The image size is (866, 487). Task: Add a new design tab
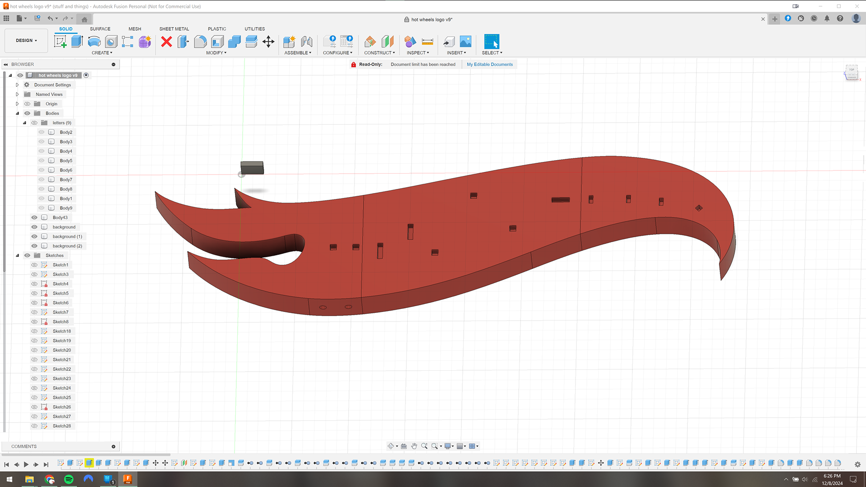(x=775, y=19)
